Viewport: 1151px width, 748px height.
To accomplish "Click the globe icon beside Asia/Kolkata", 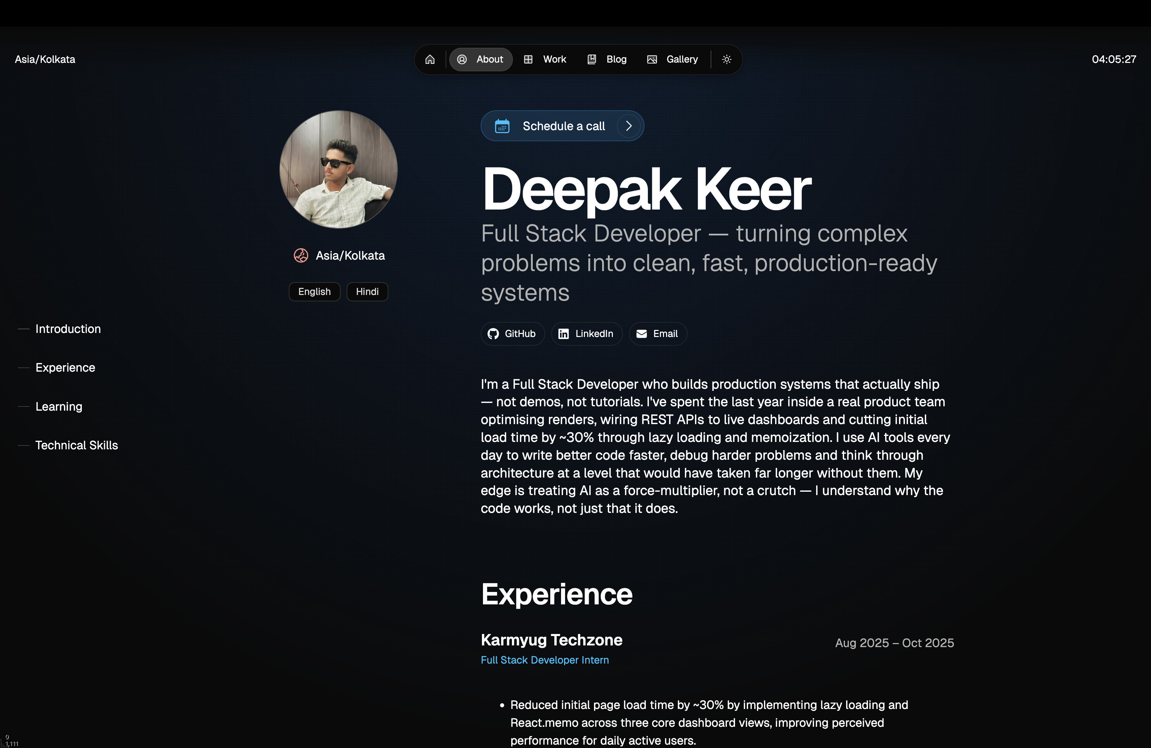I will 301,256.
